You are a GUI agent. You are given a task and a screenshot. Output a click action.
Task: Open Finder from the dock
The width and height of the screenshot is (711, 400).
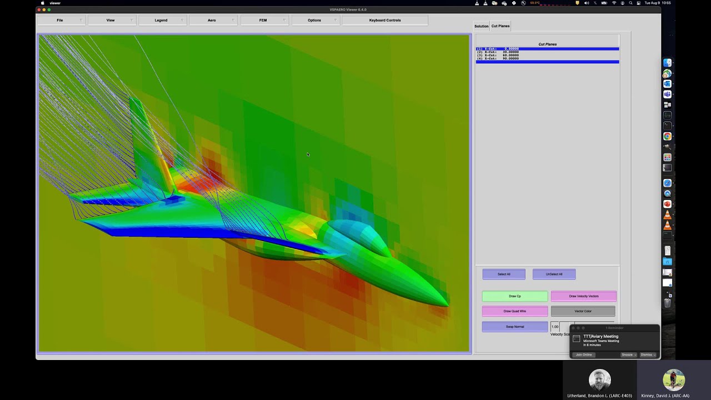click(x=667, y=63)
